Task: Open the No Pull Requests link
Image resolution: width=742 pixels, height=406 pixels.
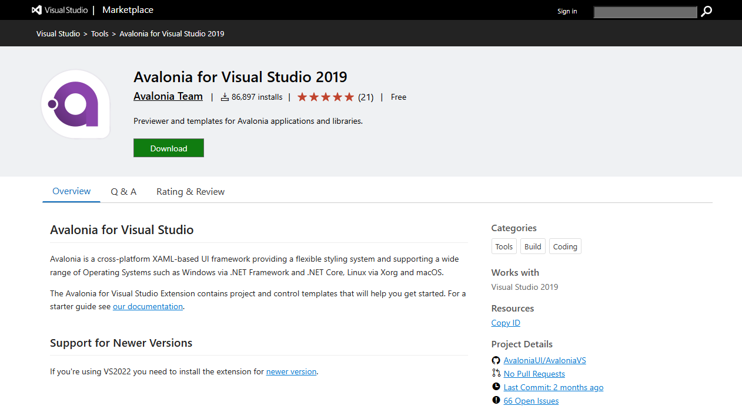Action: click(534, 374)
